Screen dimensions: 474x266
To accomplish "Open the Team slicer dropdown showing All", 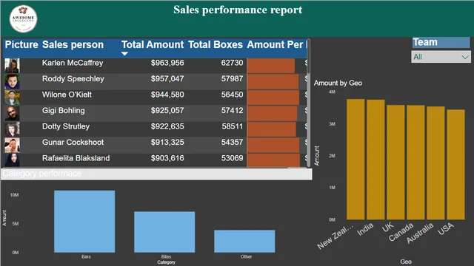I will 441,57.
